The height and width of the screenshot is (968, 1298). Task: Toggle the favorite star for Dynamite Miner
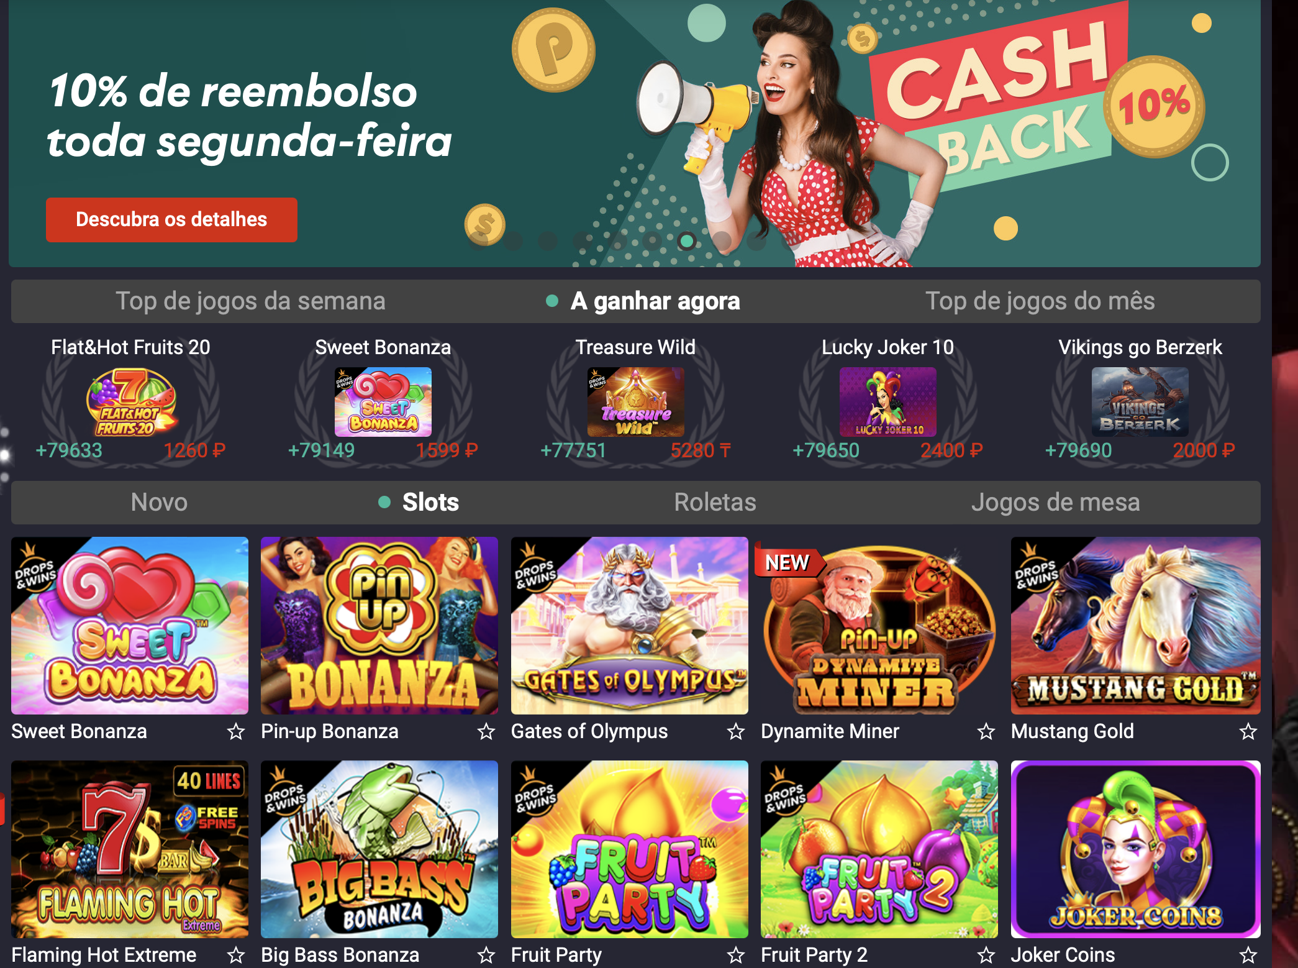986,732
